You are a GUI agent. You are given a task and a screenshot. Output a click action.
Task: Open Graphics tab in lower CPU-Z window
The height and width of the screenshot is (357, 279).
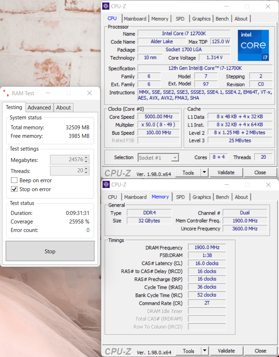[x=202, y=197]
